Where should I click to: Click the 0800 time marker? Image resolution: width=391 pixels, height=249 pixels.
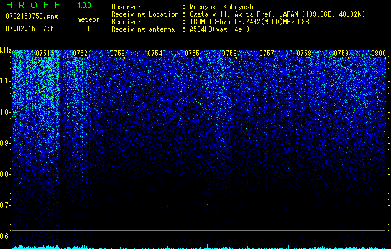(379, 54)
